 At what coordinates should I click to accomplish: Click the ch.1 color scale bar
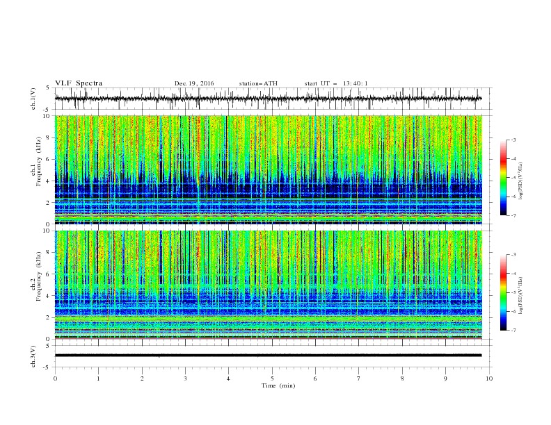tap(503, 178)
